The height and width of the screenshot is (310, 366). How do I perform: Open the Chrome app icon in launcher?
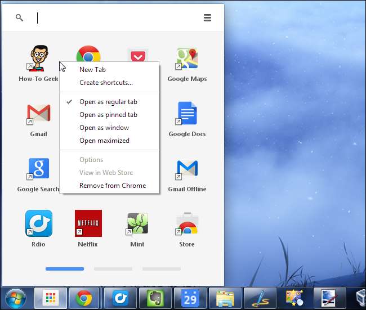coord(88,53)
